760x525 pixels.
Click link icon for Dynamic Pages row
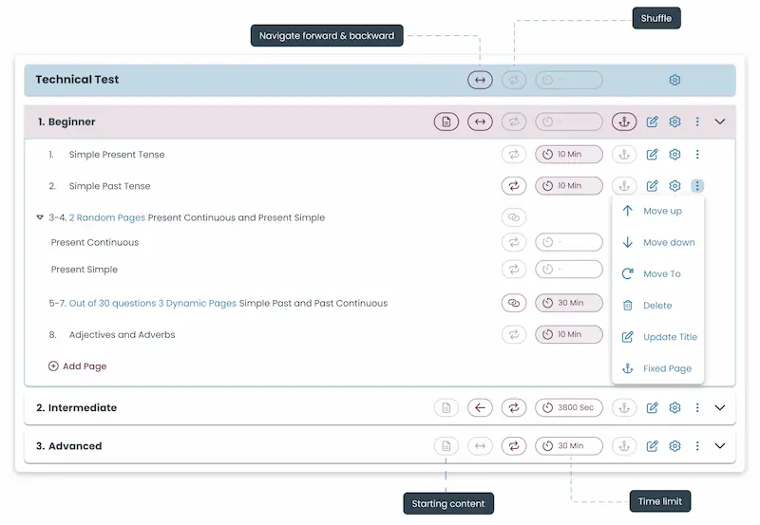coord(514,303)
